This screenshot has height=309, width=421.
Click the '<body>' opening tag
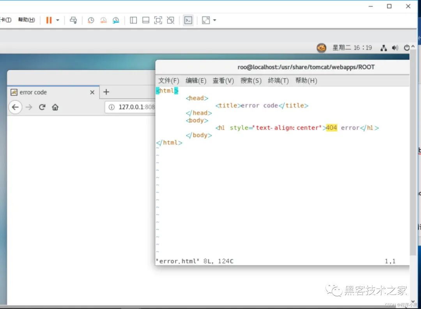tap(197, 120)
